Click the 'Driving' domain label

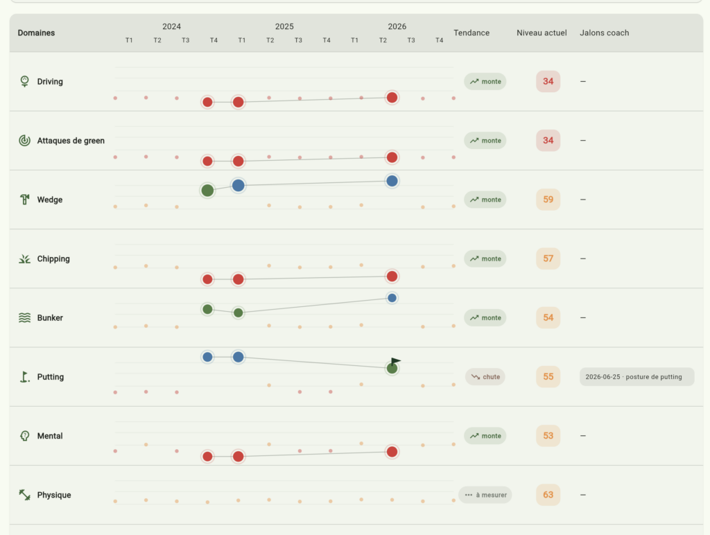[x=50, y=82]
